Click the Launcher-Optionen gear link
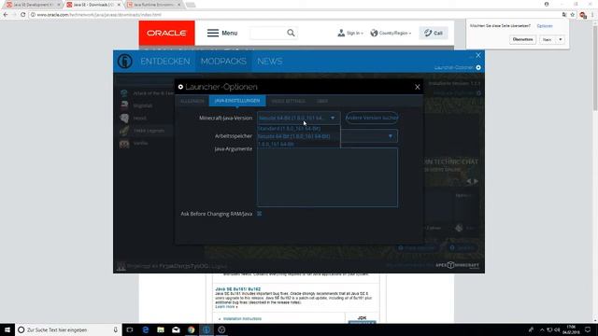The height and width of the screenshot is (336, 598). pos(457,68)
